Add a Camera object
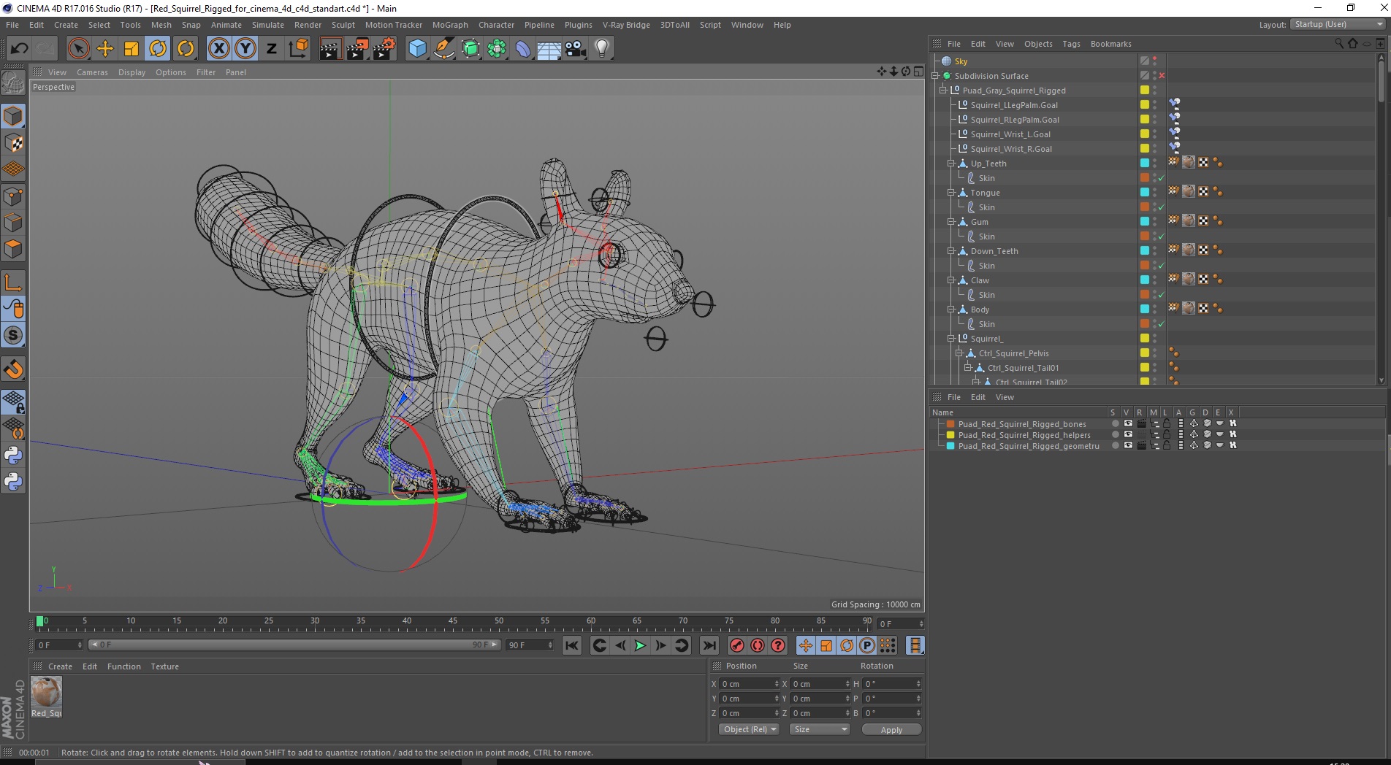Screen dimensions: 1391x765 575,49
